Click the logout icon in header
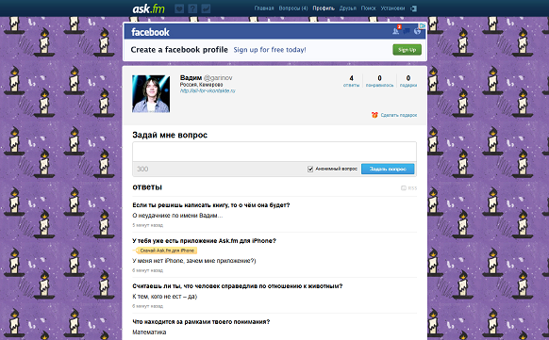The image size is (549, 340). (413, 8)
